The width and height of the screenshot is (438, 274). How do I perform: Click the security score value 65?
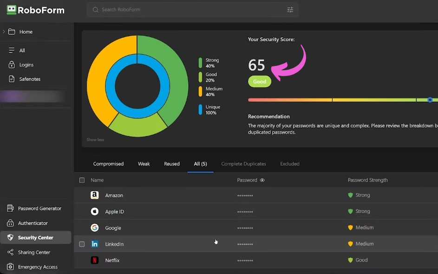(x=256, y=65)
